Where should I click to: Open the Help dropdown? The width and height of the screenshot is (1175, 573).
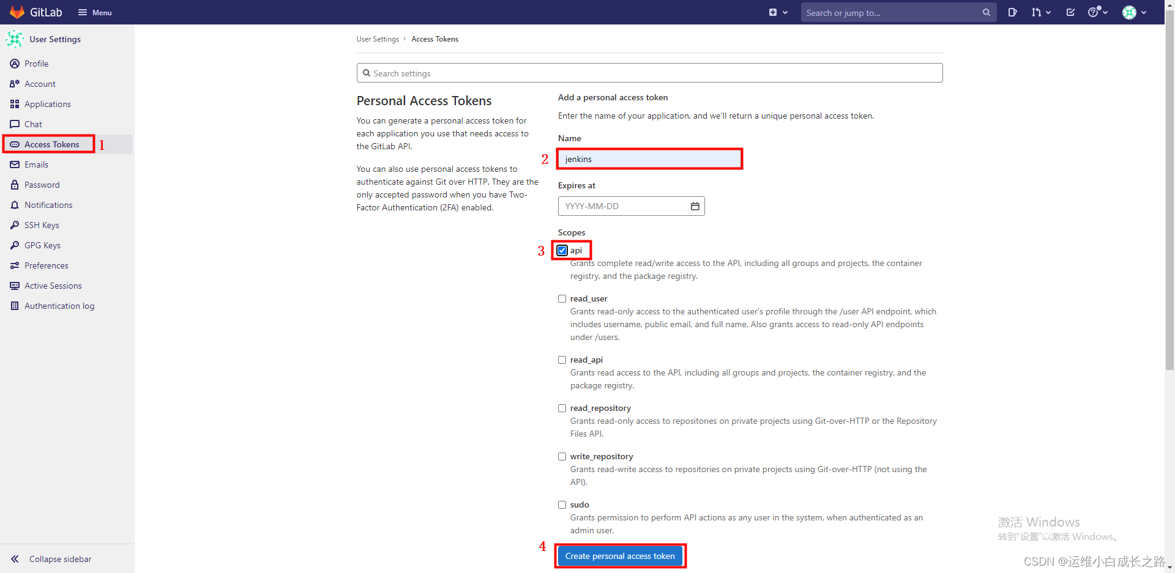click(x=1098, y=12)
